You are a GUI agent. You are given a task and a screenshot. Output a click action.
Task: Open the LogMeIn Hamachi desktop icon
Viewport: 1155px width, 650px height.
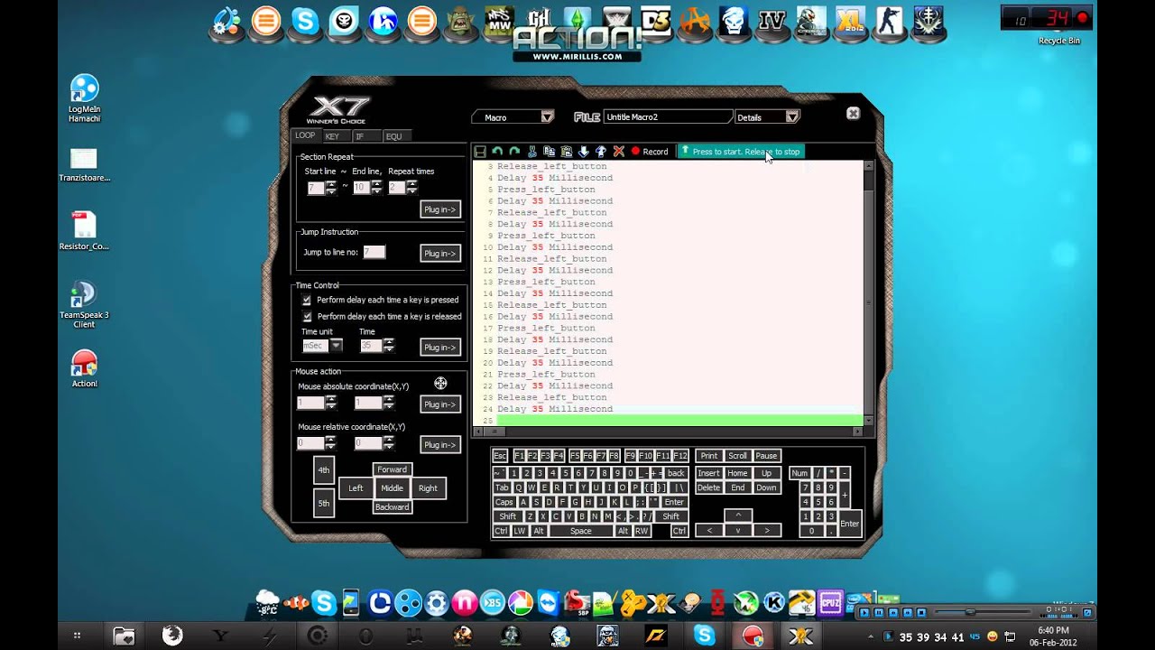pos(84,98)
